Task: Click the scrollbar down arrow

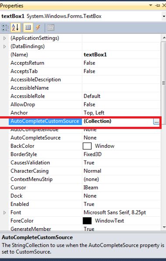Action: point(164,227)
